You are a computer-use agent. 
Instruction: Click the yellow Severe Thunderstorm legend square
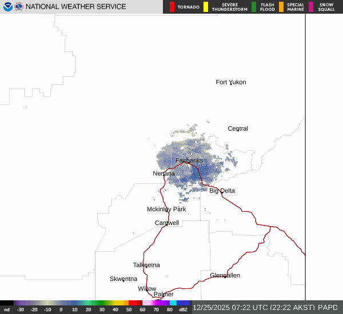click(205, 7)
